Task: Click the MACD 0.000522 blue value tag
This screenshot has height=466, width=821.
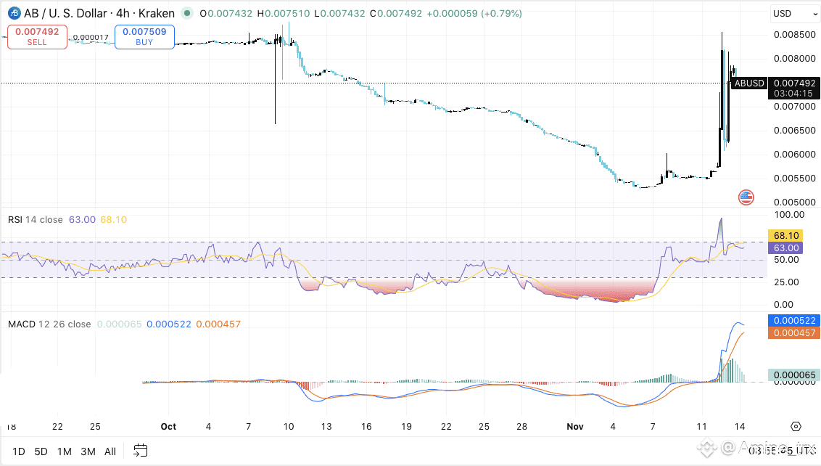Action: pos(794,320)
